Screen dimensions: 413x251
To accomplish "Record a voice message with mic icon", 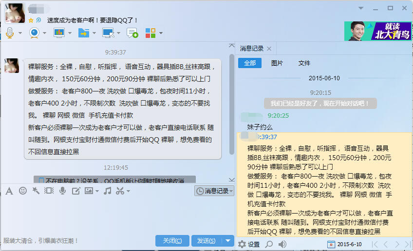I will coord(62,191).
